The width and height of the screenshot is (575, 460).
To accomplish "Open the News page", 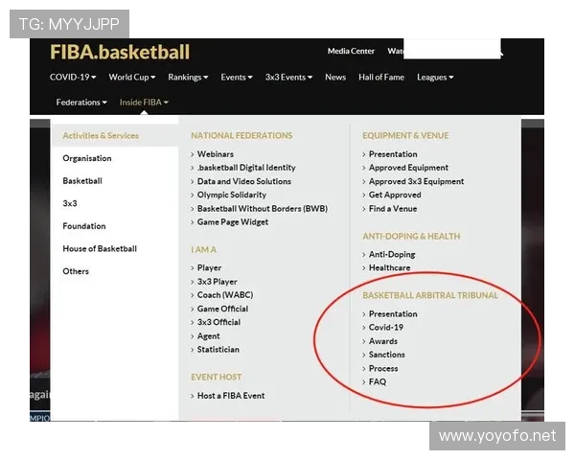I will point(335,77).
